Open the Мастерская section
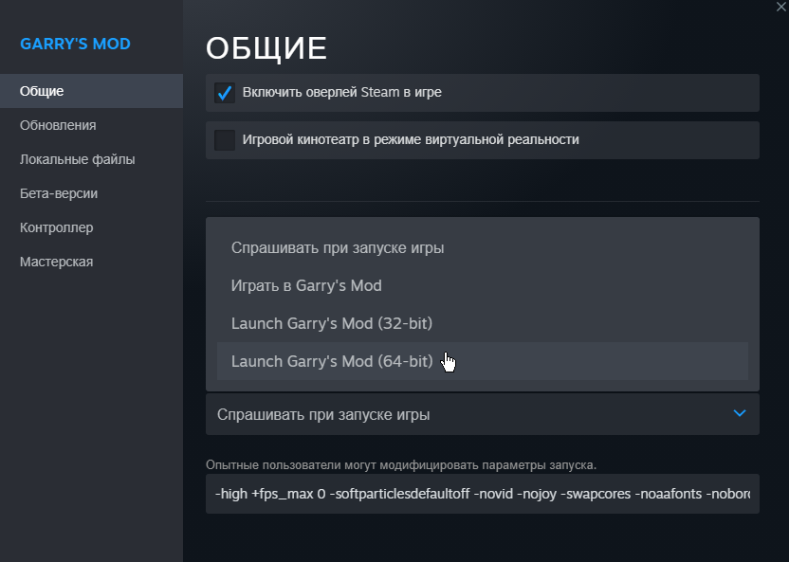Screen dimensions: 789x562 pyautogui.click(x=91, y=262)
